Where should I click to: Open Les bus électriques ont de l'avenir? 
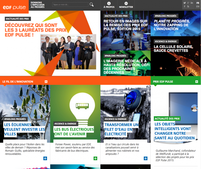pos(74,132)
